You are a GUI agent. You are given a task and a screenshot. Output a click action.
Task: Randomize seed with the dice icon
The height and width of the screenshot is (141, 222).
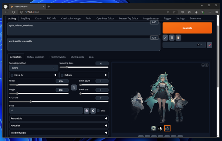[87, 111]
